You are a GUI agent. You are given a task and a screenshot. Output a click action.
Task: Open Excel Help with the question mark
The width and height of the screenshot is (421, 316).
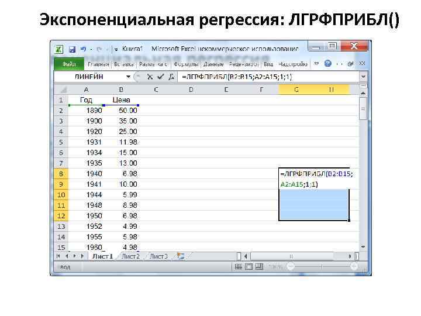328,63
